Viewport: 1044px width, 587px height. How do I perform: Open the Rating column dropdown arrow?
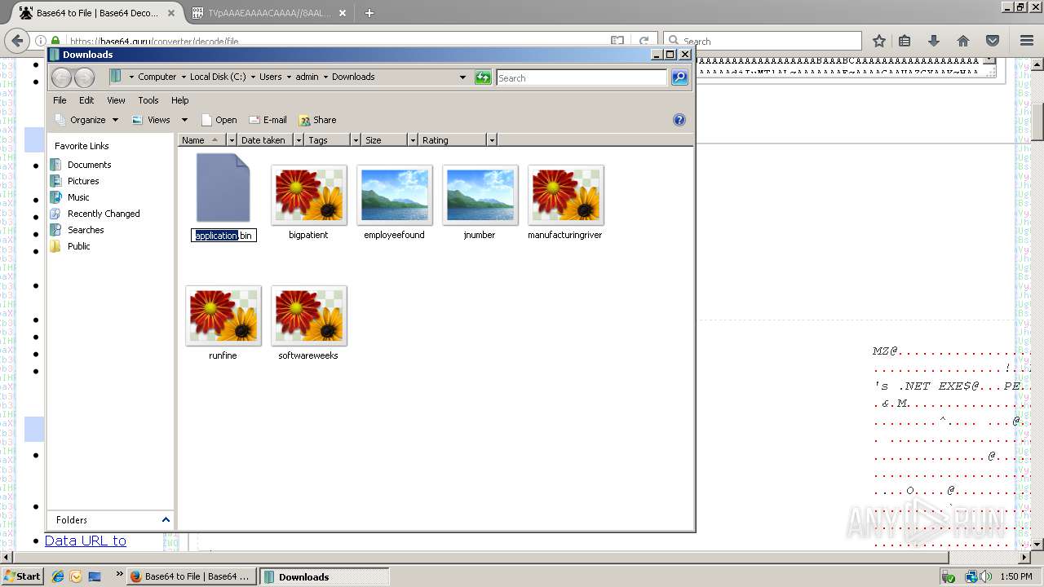[x=492, y=140]
